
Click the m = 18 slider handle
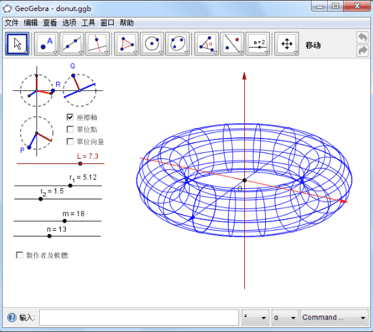coord(65,221)
